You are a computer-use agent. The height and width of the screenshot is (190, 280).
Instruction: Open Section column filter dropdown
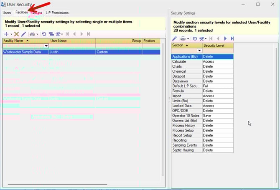click(199, 51)
